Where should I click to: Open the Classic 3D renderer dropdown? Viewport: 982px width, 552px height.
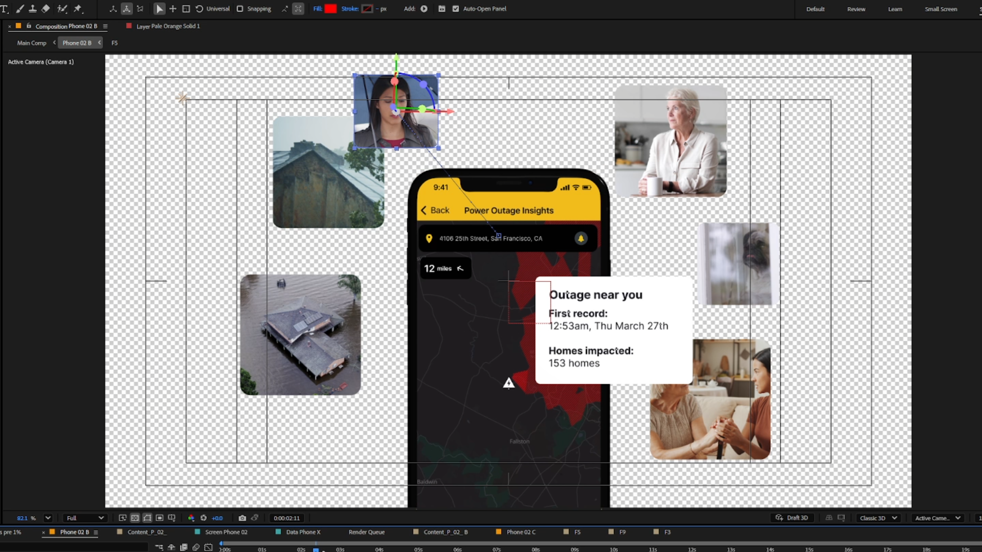878,518
